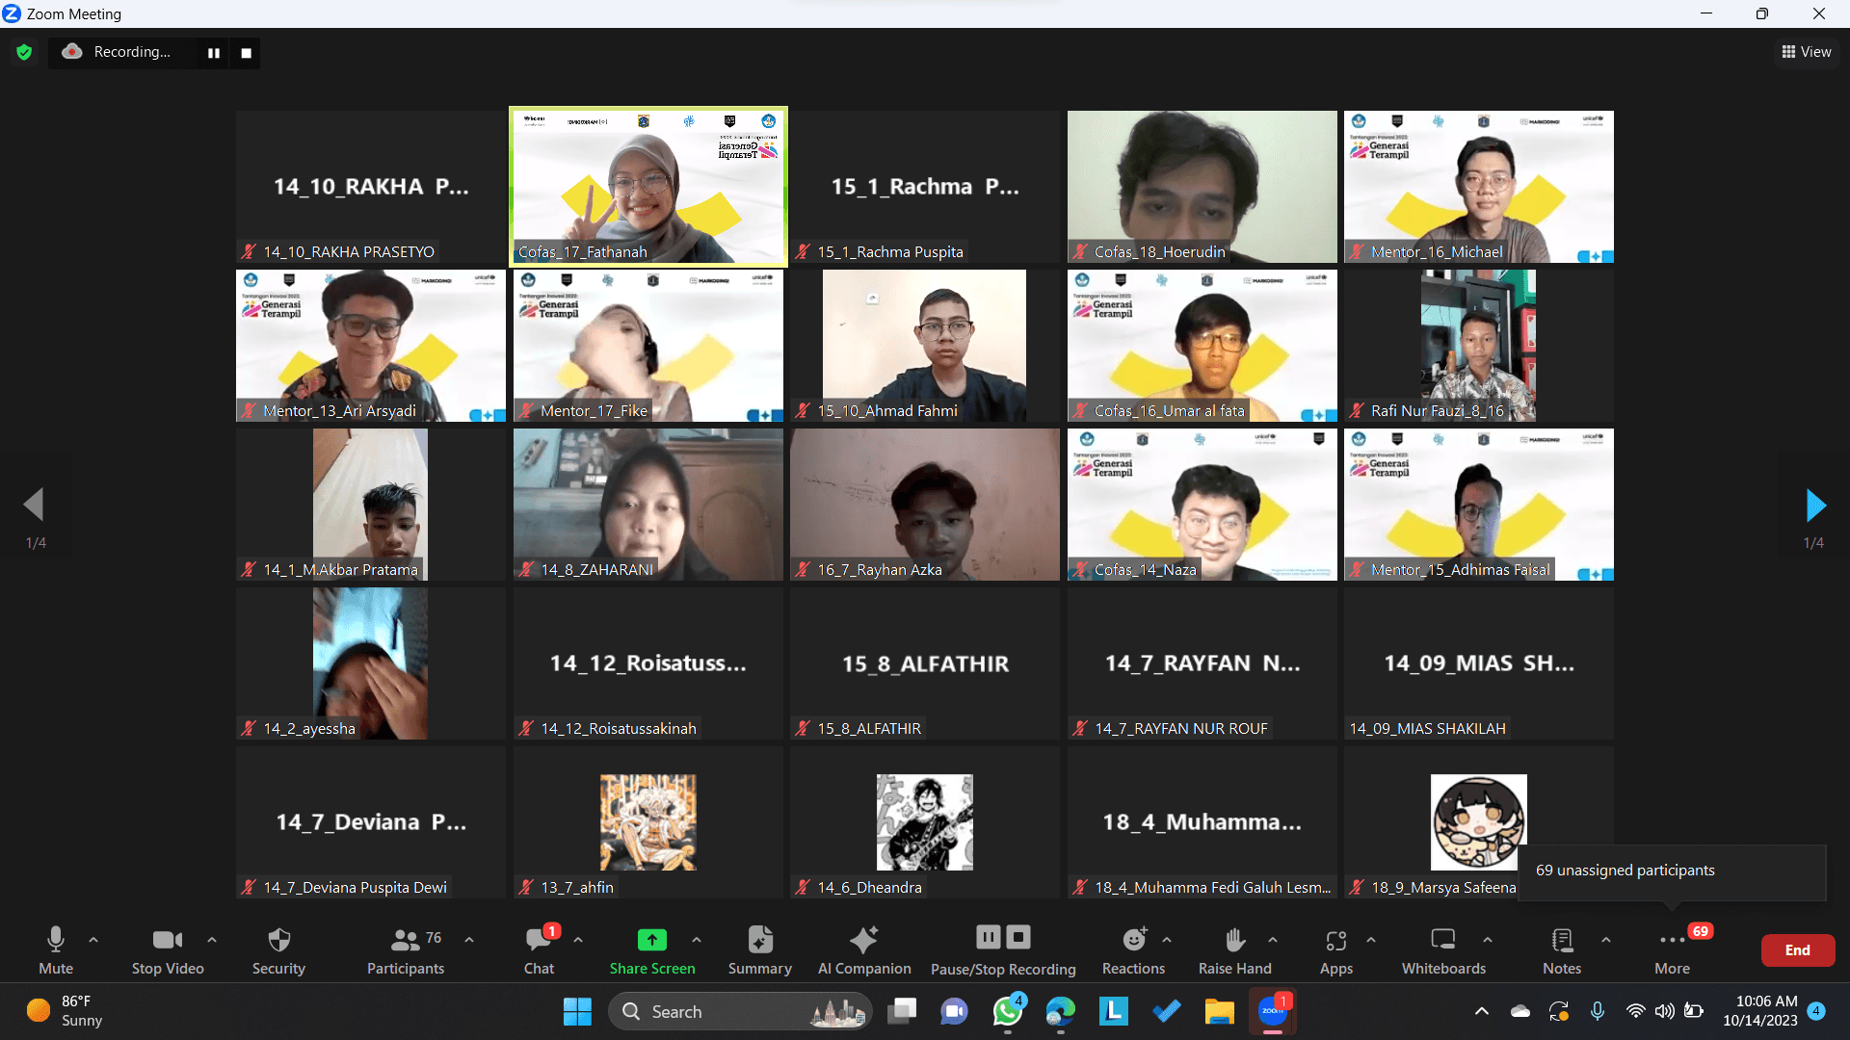Open Whiteboards
This screenshot has width=1850, height=1040.
(1443, 941)
